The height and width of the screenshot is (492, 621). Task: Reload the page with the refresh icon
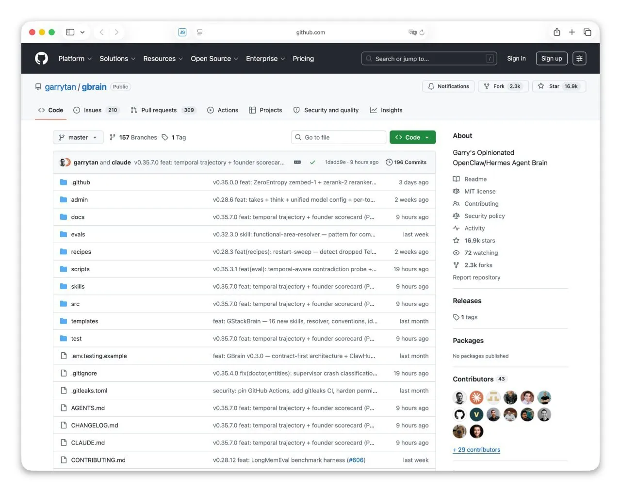coord(422,33)
